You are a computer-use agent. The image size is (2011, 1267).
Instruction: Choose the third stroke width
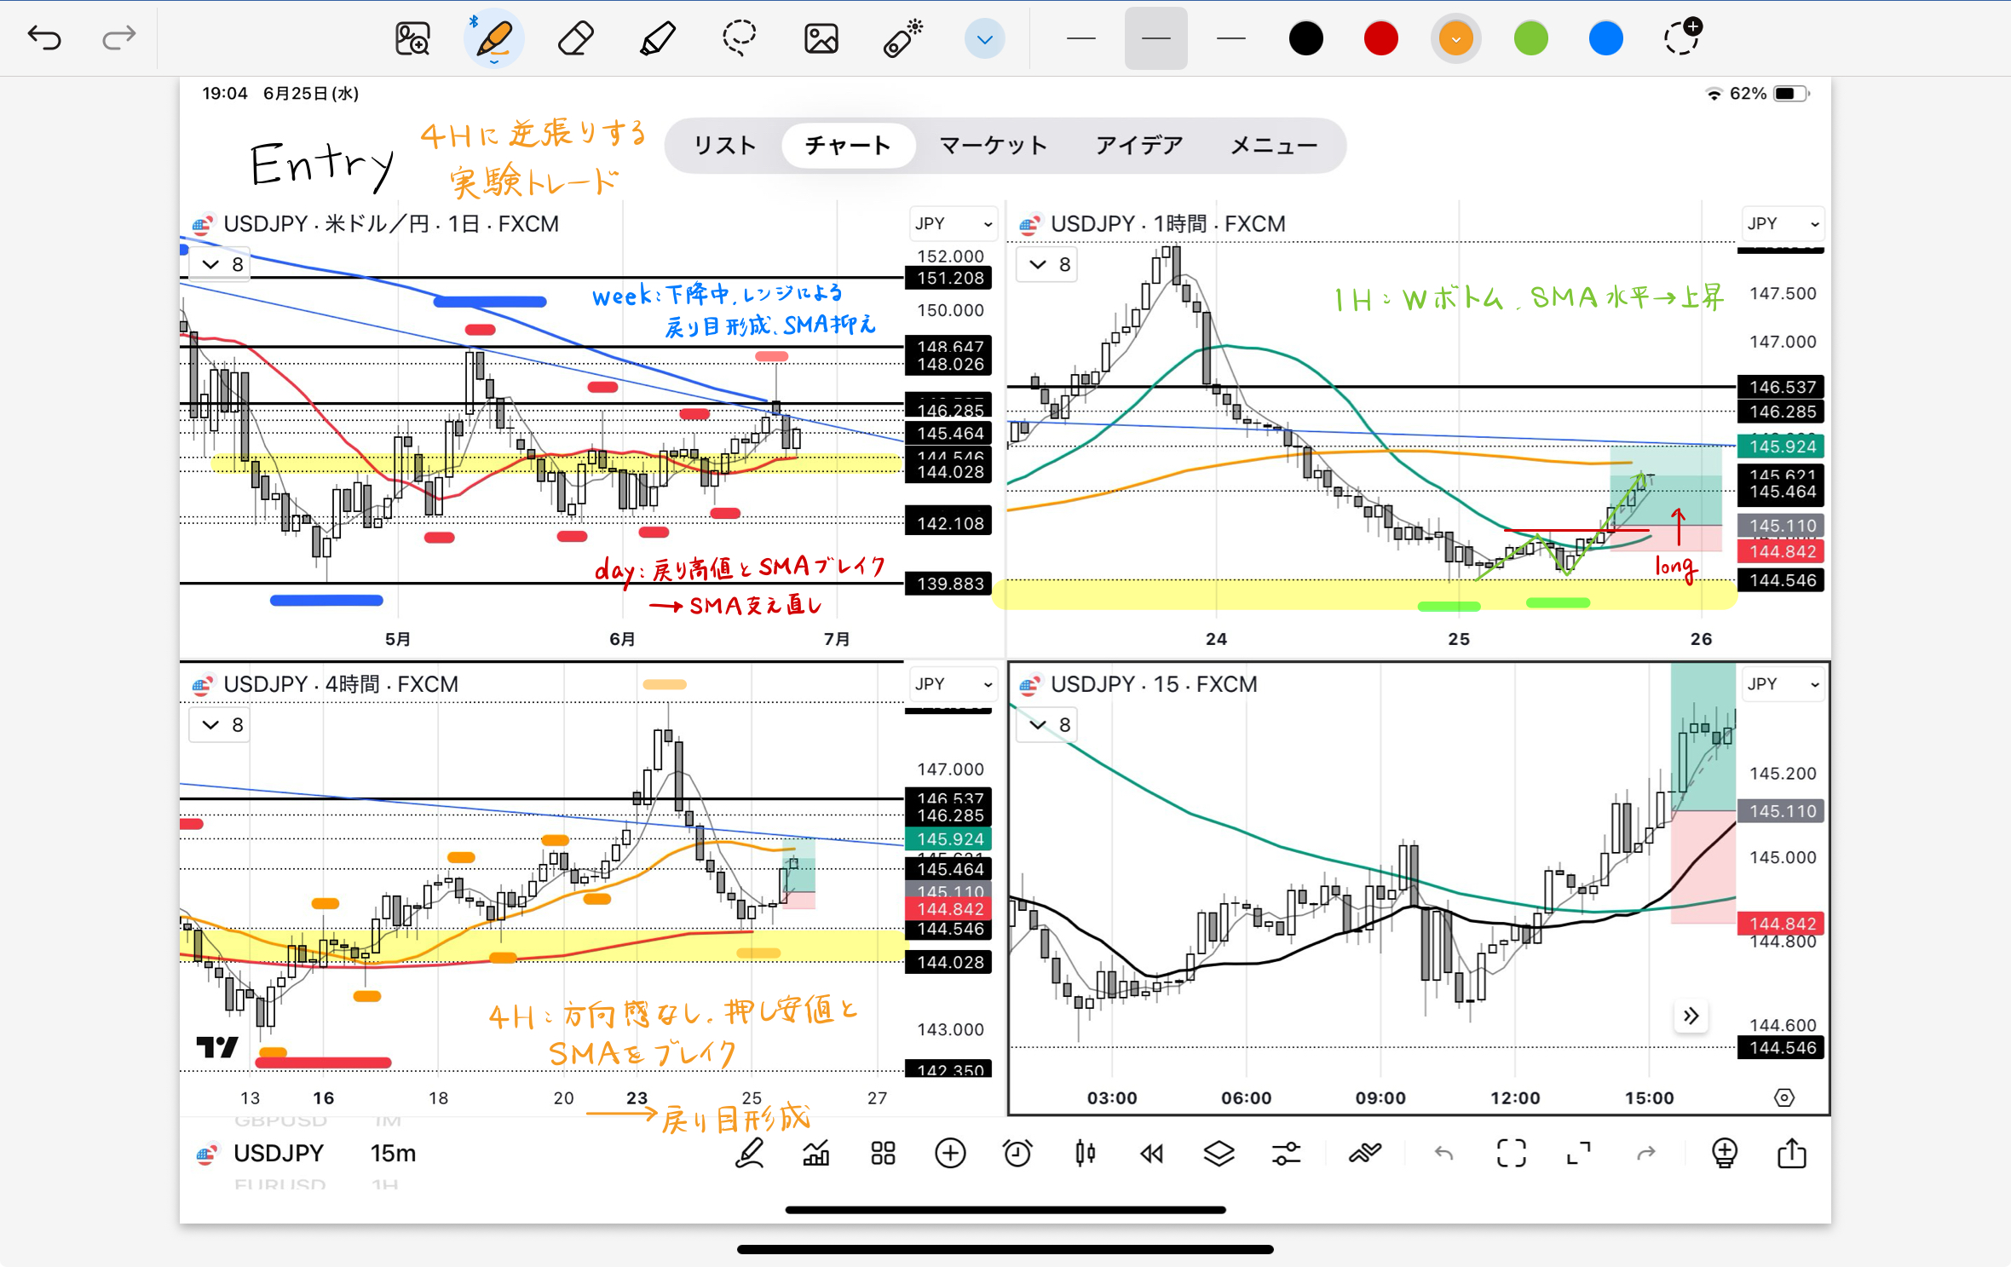(1230, 38)
